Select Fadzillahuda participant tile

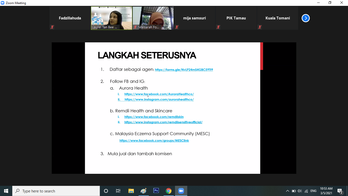click(x=70, y=18)
